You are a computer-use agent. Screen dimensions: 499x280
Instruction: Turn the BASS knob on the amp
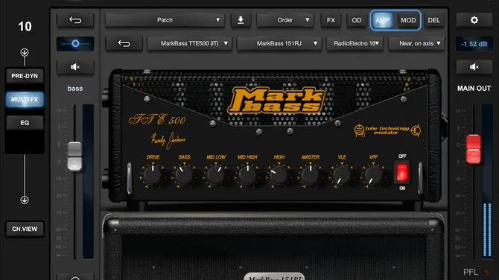click(184, 175)
